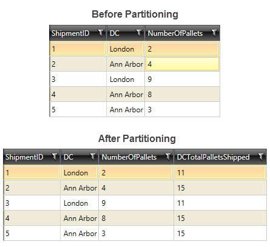Sort by the DCTotalPalletsShipped column header
The image size is (270, 247).
[213, 157]
